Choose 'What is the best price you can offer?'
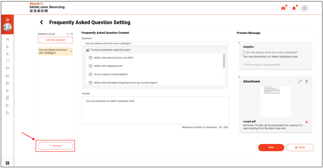The image size is (323, 168). (114, 58)
